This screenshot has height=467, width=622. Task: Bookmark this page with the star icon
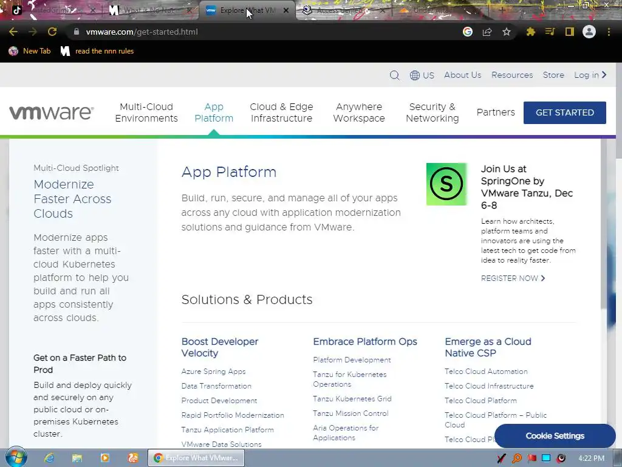(507, 32)
